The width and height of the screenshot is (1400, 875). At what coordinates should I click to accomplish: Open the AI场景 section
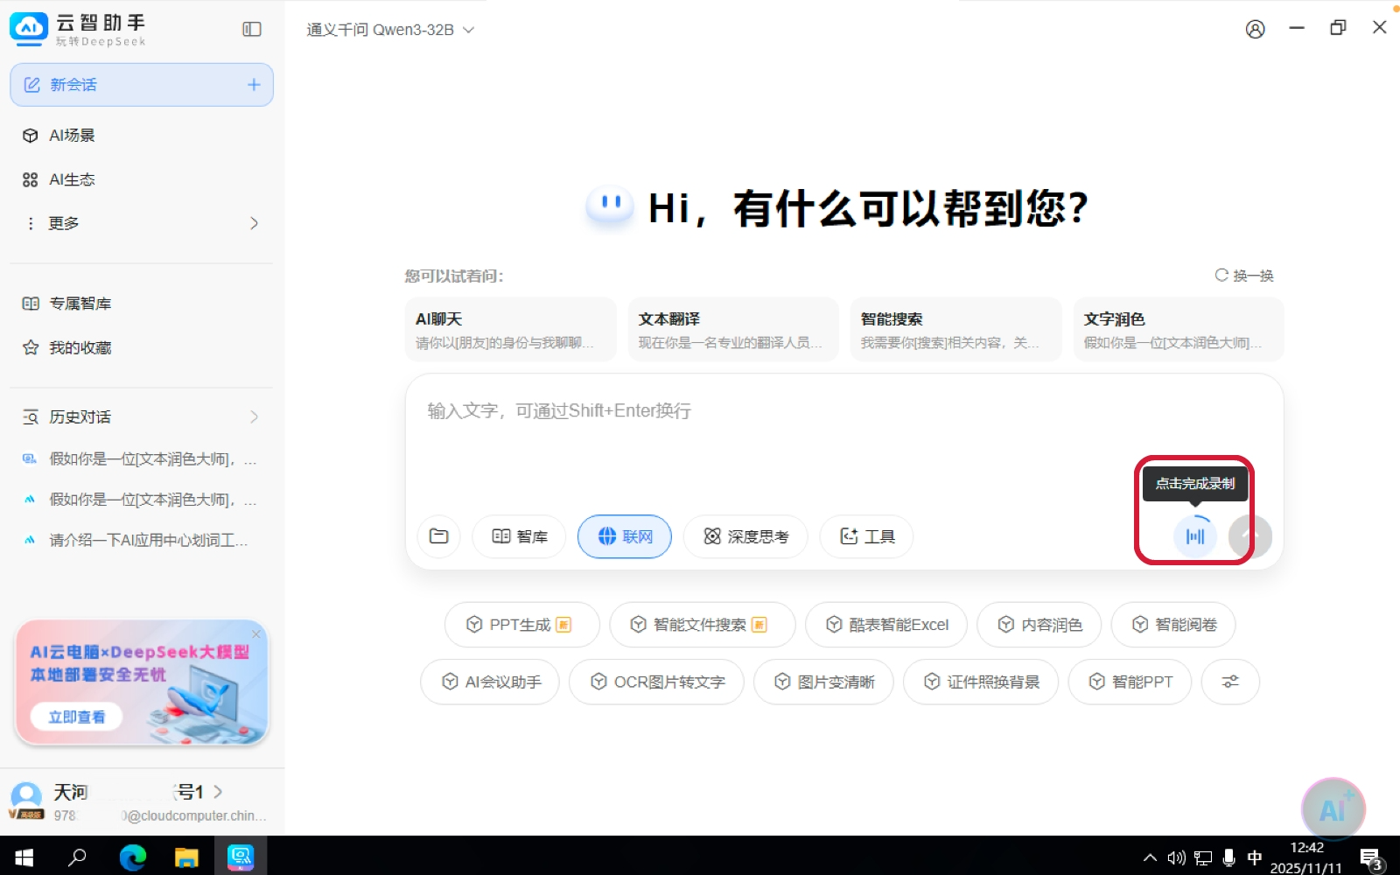pyautogui.click(x=72, y=136)
